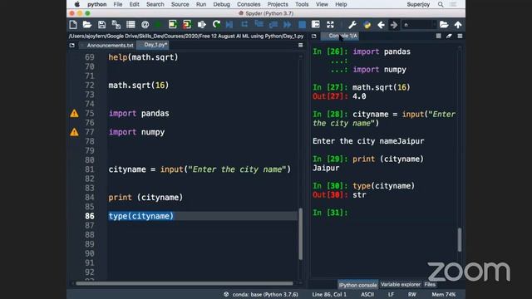
Task: Open a file using the folder icon
Action: (x=87, y=25)
